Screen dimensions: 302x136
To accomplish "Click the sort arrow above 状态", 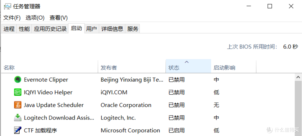I will tap(187, 62).
